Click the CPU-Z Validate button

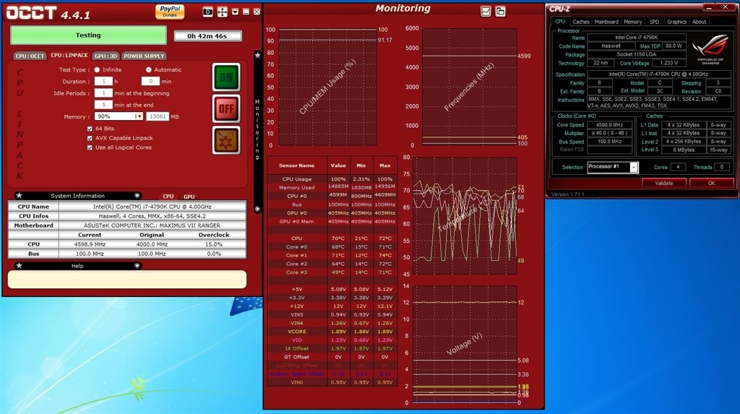click(x=663, y=184)
